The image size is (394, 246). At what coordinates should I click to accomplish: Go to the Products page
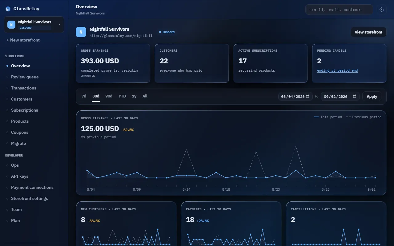point(34,121)
